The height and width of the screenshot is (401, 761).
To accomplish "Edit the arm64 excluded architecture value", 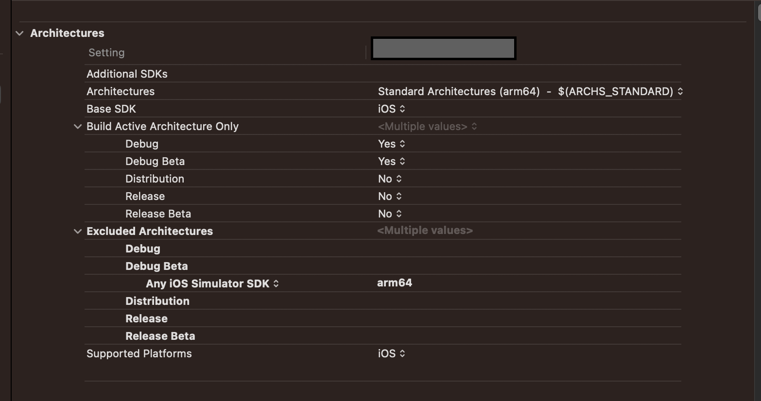I will tap(395, 283).
